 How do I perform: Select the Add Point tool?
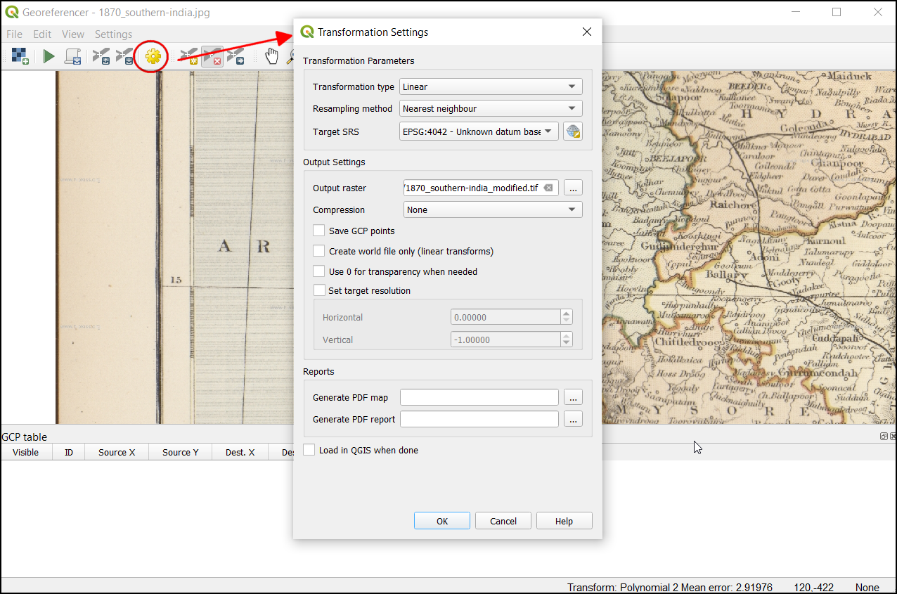coord(188,56)
